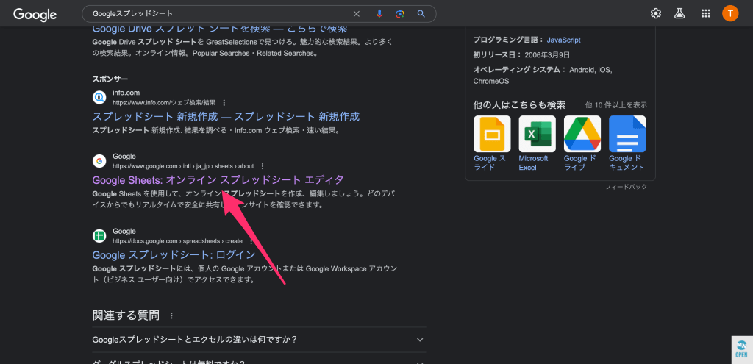Screen dimensions: 753x364
Task: Open more options beside related questions heading
Action: pos(172,316)
